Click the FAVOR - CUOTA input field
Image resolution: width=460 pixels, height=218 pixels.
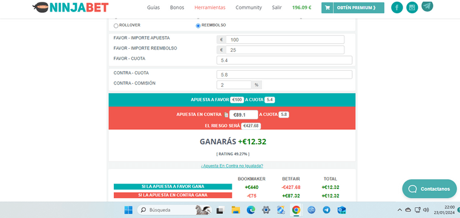point(284,60)
